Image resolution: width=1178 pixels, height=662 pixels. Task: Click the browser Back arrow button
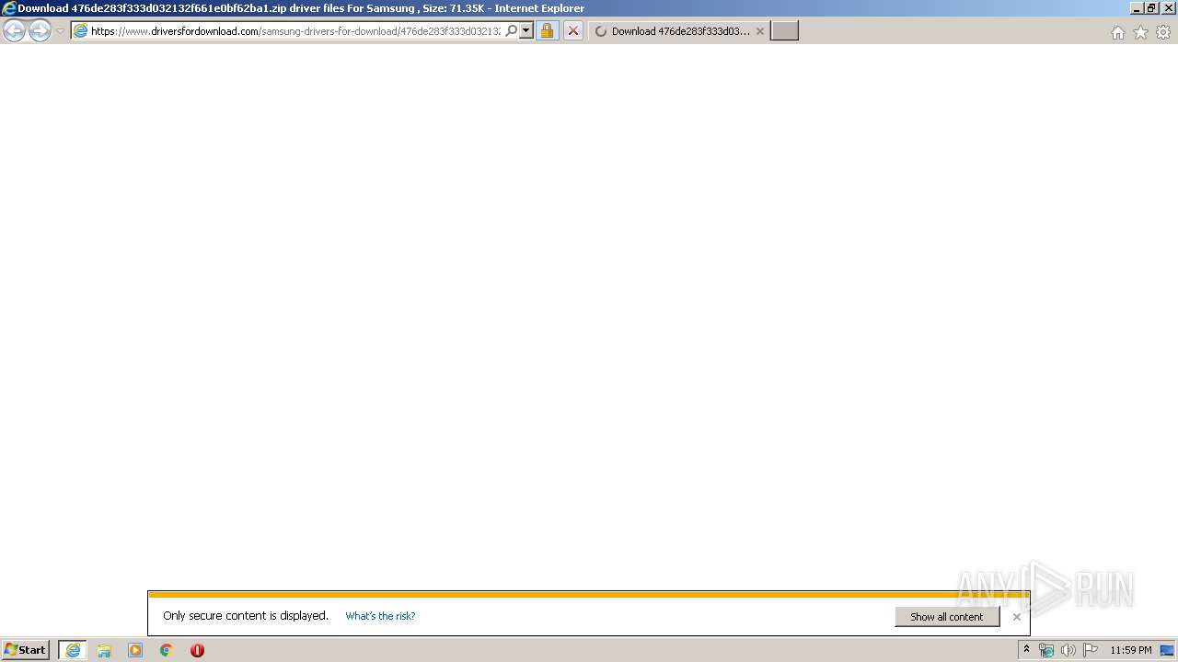15,31
